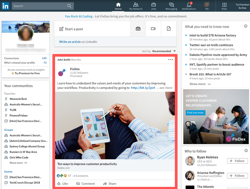Click the camera photo upload icon
This screenshot has height=189, width=250.
pyautogui.click(x=138, y=29)
